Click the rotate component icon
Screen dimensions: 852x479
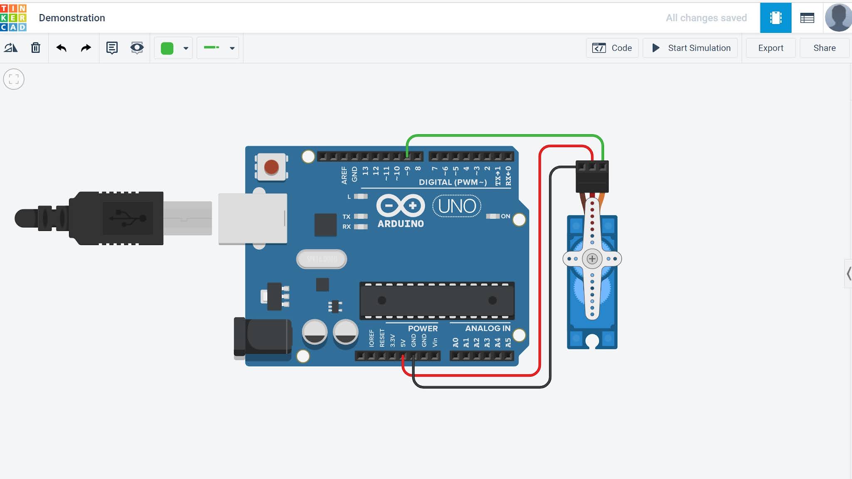coord(11,48)
